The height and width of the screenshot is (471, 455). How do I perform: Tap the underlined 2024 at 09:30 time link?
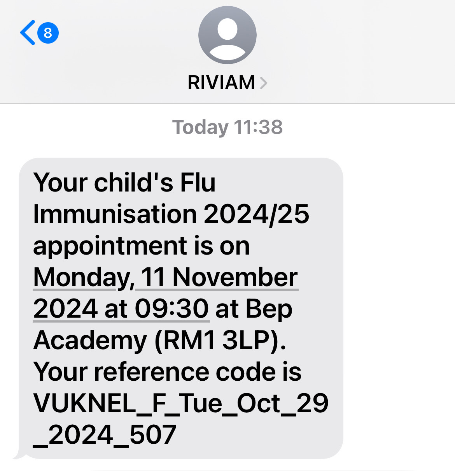[x=121, y=309]
